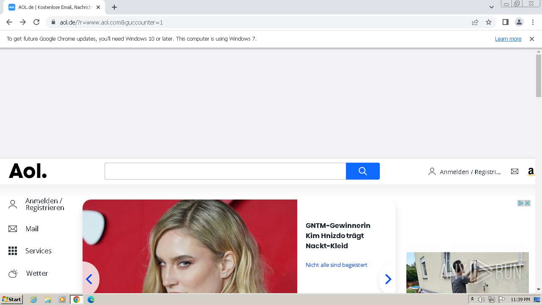Show previous slide in the carousel

click(x=89, y=279)
